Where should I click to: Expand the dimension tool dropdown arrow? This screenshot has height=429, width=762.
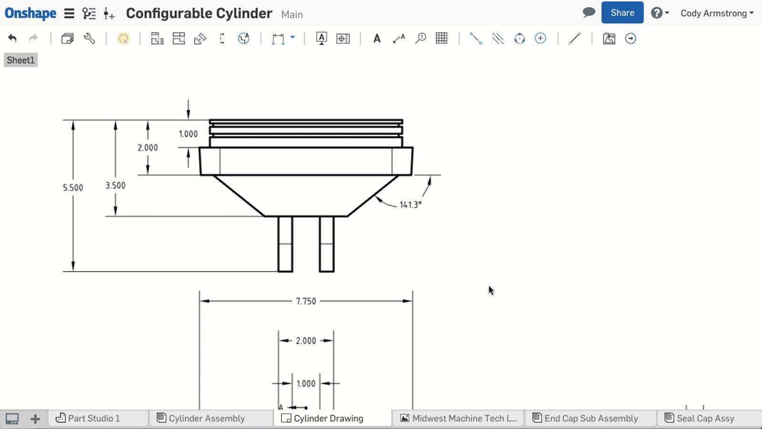pos(292,37)
